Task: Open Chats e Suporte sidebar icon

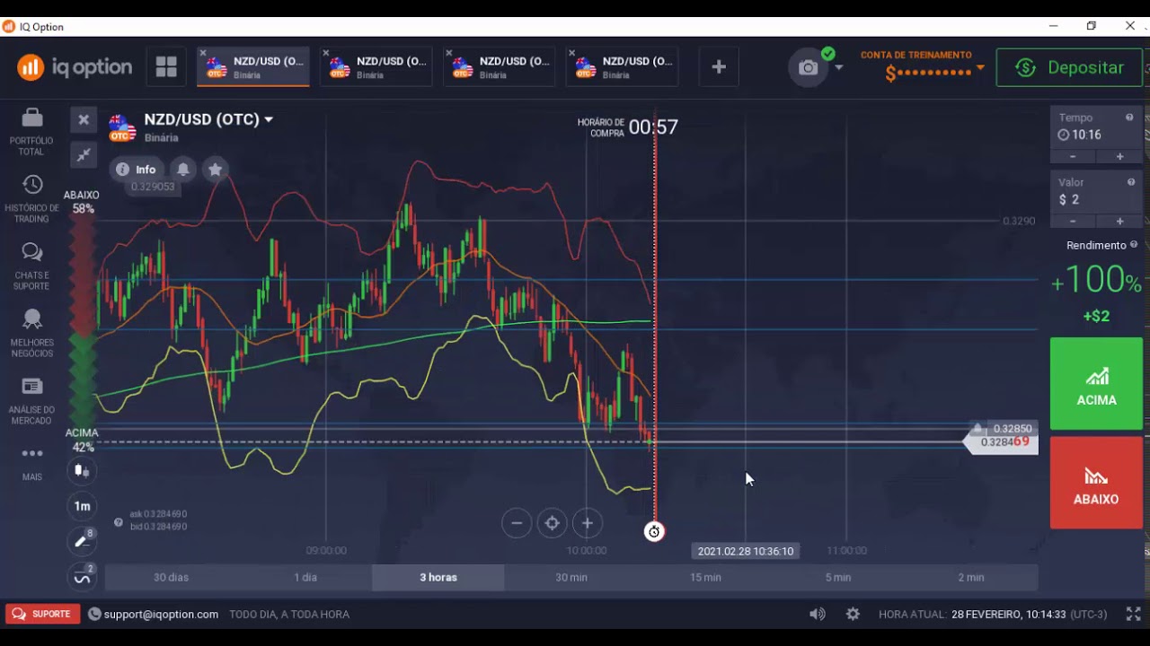Action: tap(31, 252)
